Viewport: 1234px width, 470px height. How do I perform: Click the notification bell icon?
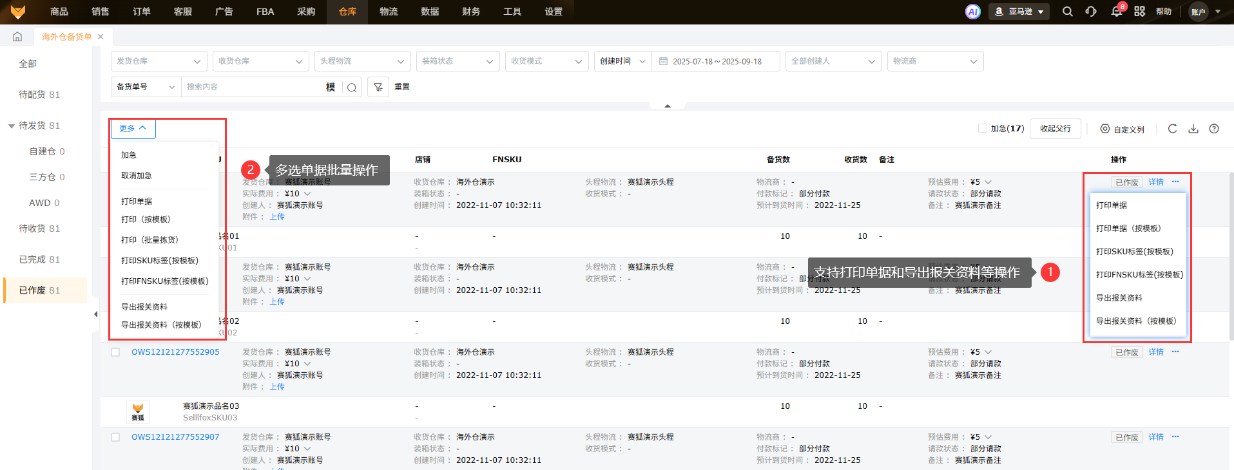(x=1116, y=12)
